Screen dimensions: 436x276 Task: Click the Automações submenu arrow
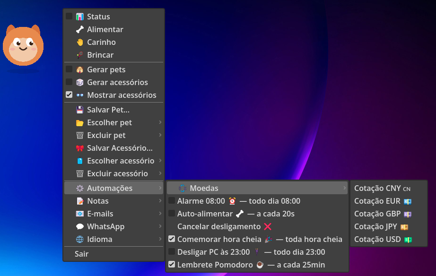[160, 188]
